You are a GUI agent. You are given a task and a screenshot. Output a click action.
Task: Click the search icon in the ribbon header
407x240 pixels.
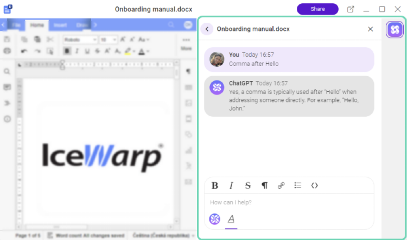pos(171,25)
